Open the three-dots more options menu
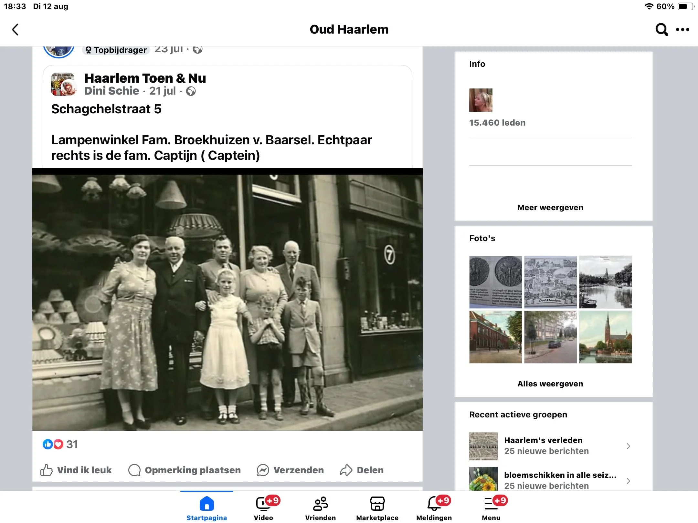This screenshot has width=698, height=523. click(682, 29)
